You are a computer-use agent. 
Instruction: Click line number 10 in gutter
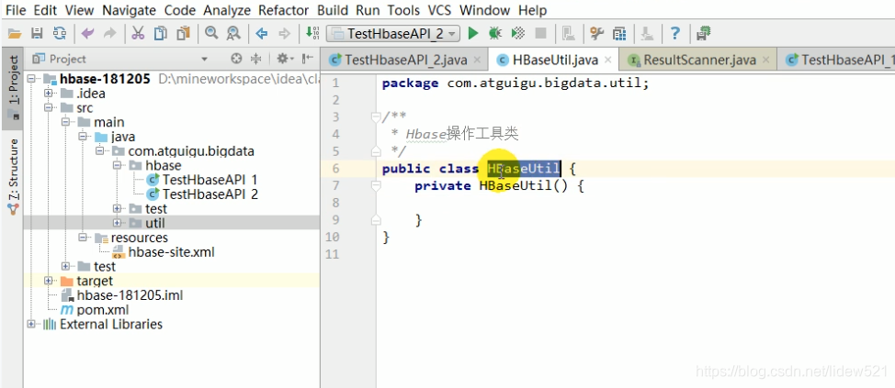tap(333, 237)
